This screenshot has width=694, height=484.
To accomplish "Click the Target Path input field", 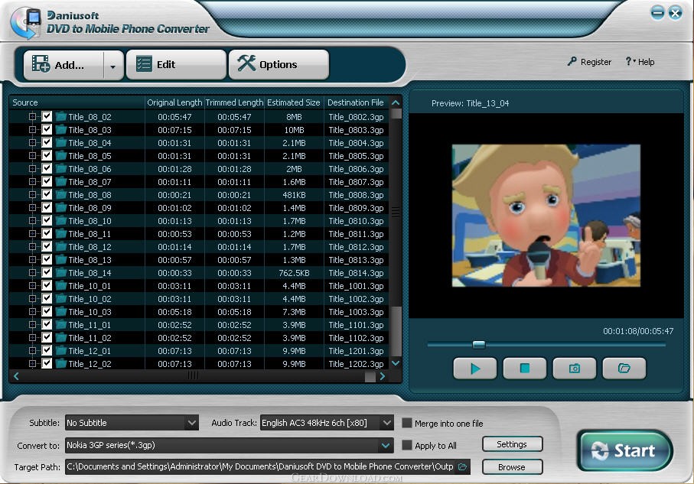I will tap(267, 466).
